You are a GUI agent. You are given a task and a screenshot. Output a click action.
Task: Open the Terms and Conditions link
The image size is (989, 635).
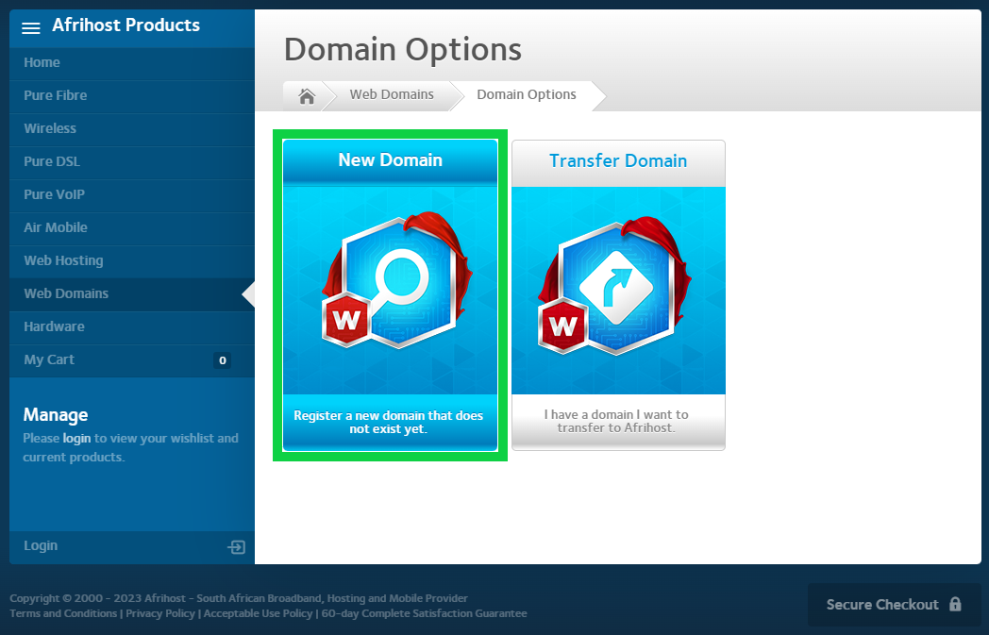[x=63, y=613]
